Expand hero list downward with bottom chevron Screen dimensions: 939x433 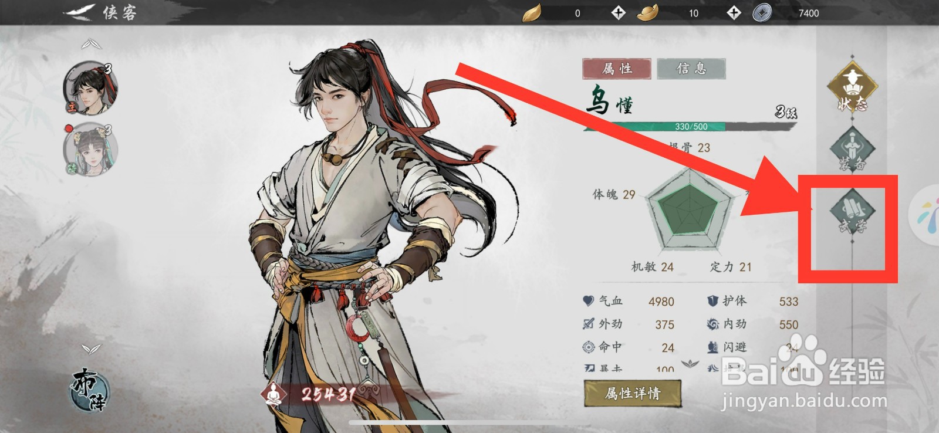coord(91,349)
